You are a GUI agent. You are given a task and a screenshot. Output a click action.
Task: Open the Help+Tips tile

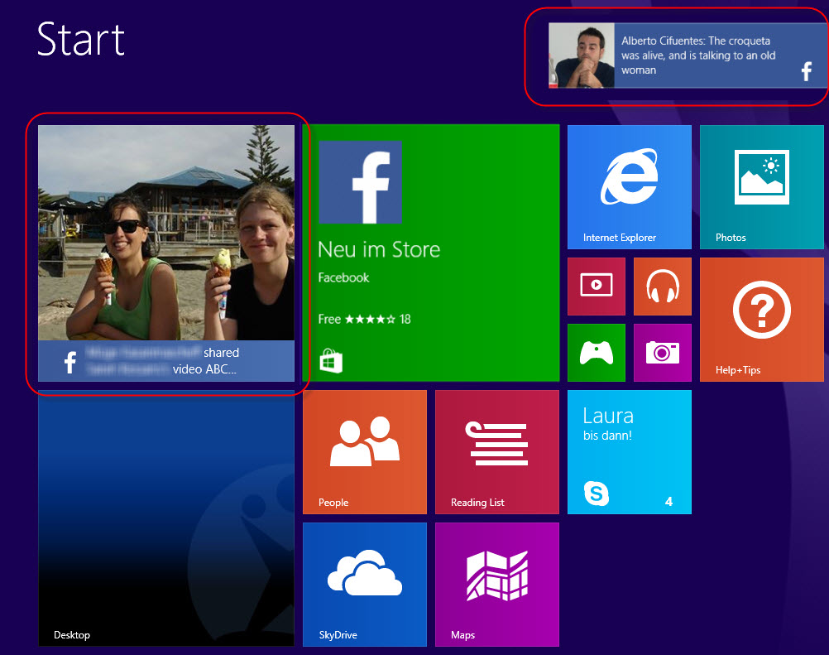point(761,319)
